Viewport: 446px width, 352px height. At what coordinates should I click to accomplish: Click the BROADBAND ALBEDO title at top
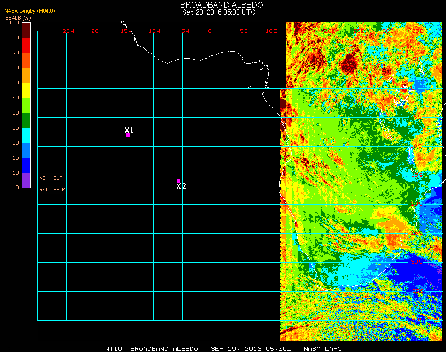[222, 5]
